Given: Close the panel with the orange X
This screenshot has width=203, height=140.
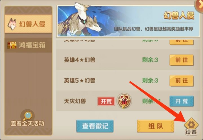Looking at the screenshot, I should (x=200, y=5).
